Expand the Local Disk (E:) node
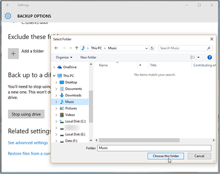Screen dimensions: 220x174 coord(56,134)
